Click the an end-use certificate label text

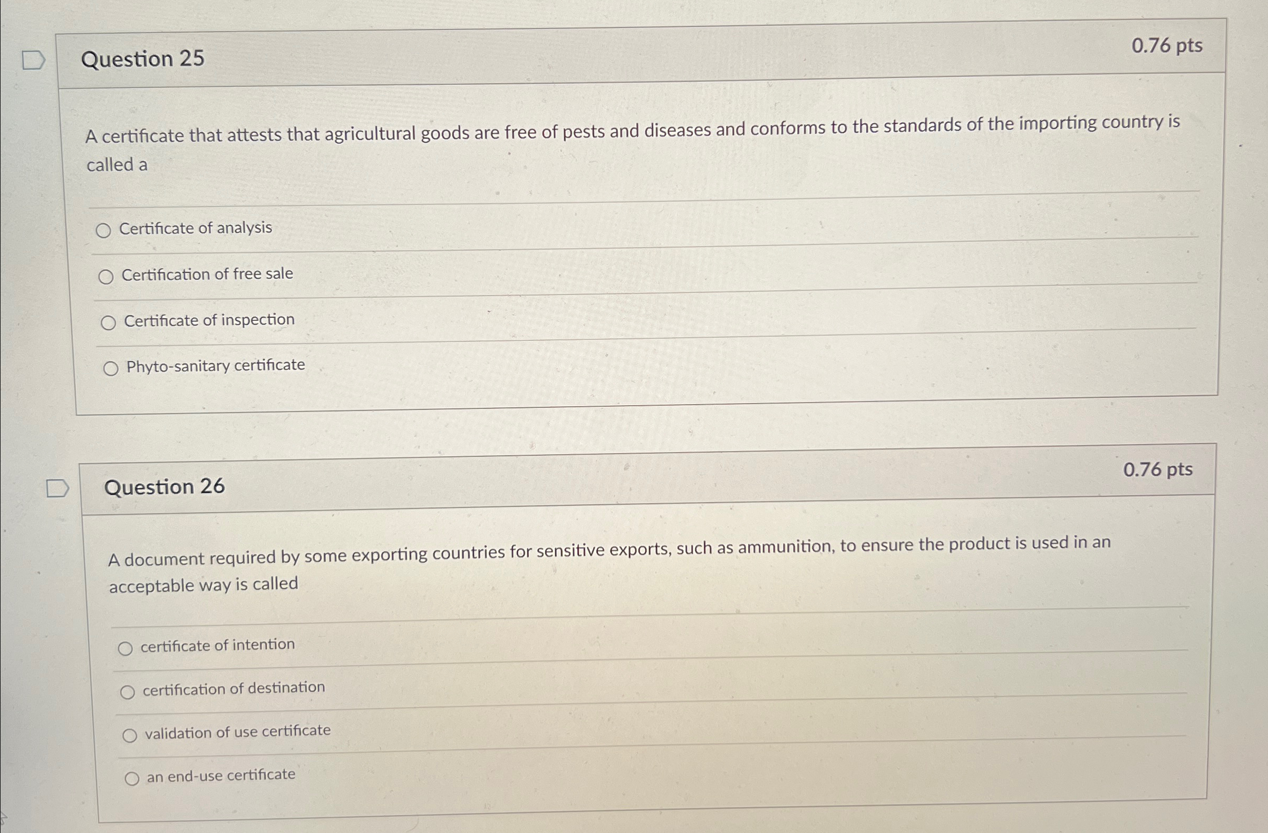[x=220, y=776]
